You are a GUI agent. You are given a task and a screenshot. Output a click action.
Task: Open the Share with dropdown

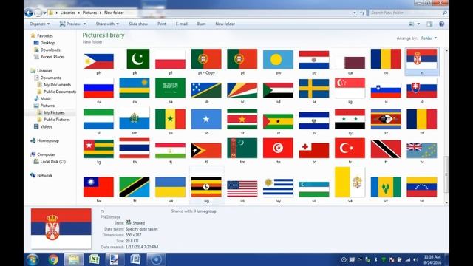[107, 24]
